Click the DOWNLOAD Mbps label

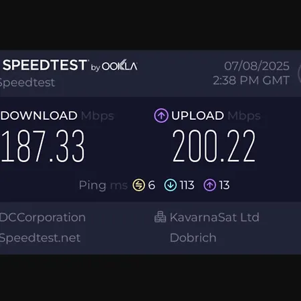click(x=57, y=116)
